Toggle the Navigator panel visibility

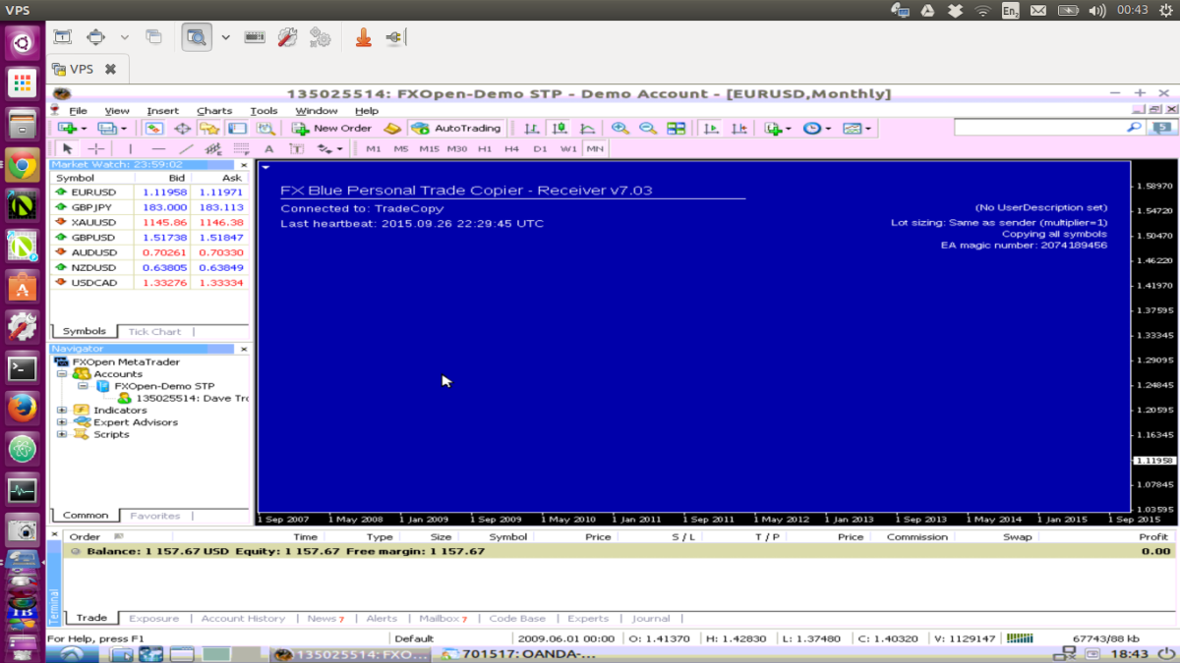point(206,128)
